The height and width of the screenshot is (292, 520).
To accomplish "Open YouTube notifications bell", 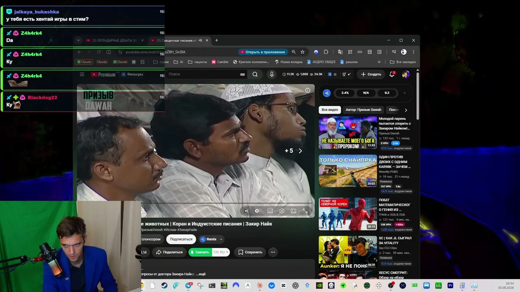I will pyautogui.click(x=392, y=74).
